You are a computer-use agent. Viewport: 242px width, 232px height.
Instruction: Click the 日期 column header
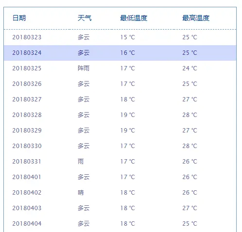click(19, 18)
